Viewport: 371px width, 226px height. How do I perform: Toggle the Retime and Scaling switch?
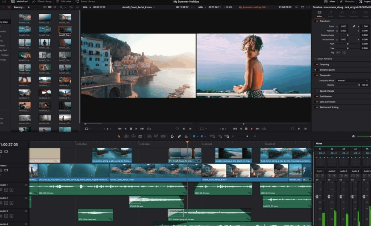coord(317,107)
